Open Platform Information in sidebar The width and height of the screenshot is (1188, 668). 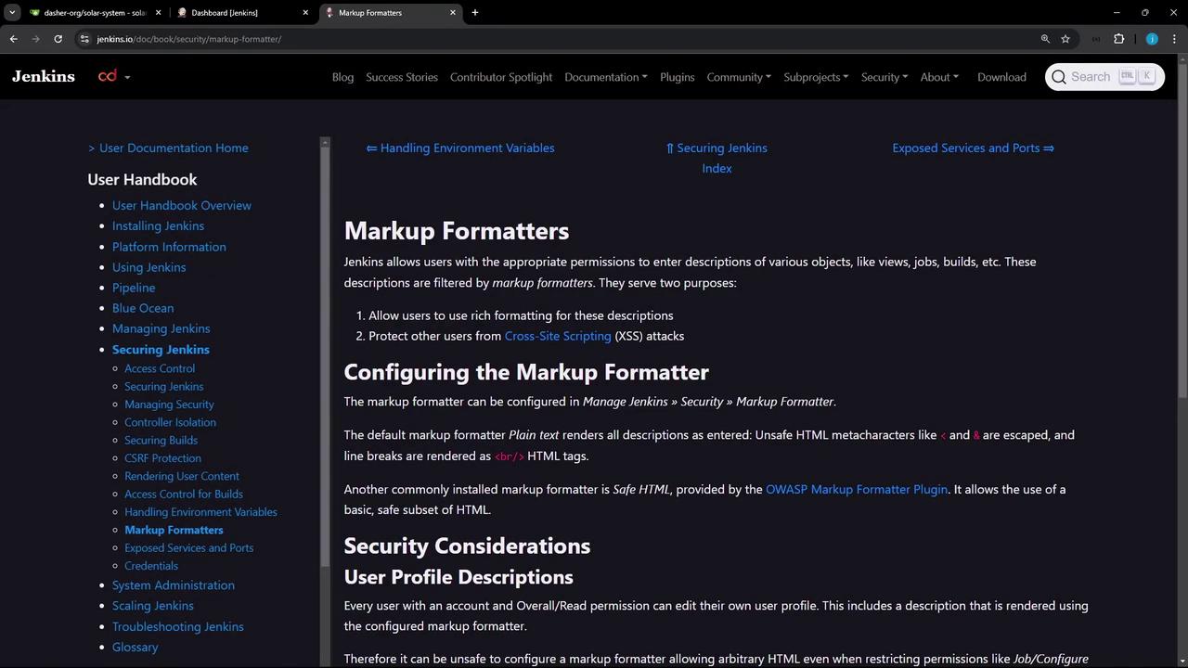point(169,247)
